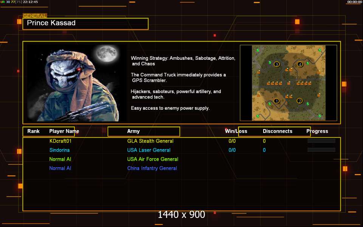Click the dollar icon in the map's bottom-left corner
This screenshot has height=227, width=363.
[258, 116]
